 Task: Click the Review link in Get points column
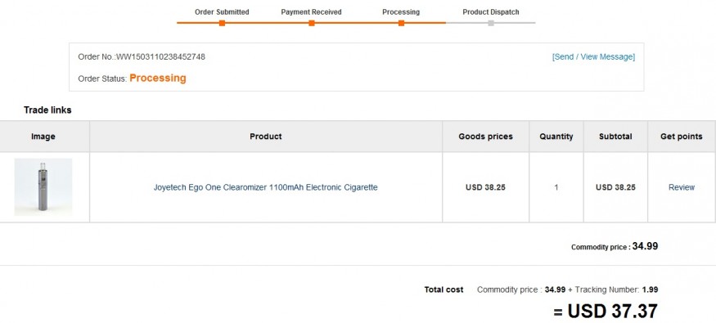tap(682, 187)
